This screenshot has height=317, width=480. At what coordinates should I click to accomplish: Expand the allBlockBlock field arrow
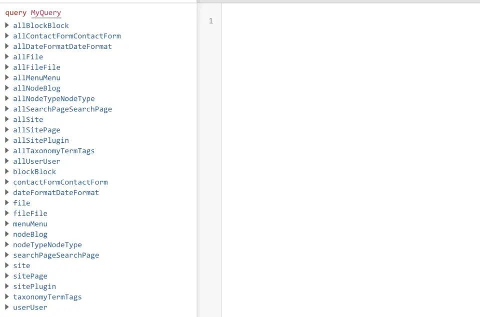click(x=6, y=25)
